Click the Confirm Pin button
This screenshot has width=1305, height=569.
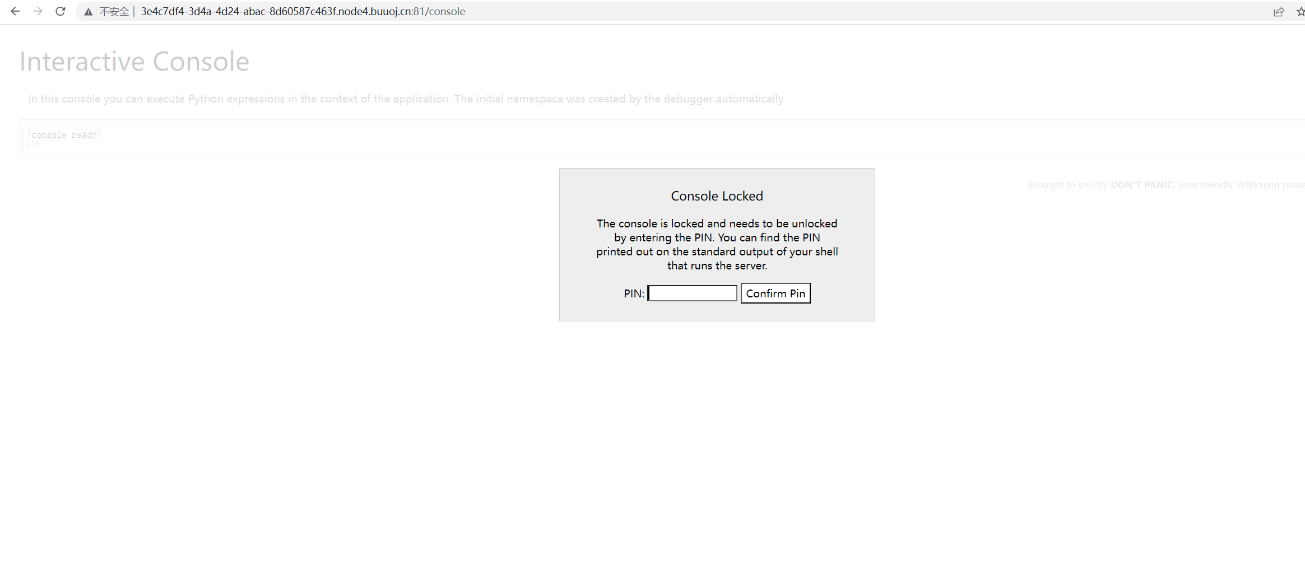[x=775, y=293]
